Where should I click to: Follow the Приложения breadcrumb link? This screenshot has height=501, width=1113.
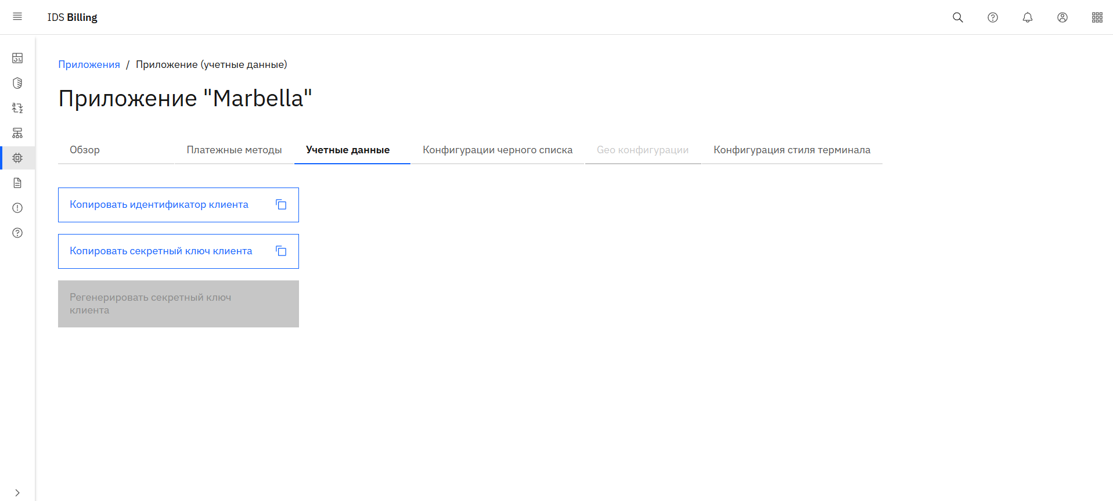coord(89,64)
